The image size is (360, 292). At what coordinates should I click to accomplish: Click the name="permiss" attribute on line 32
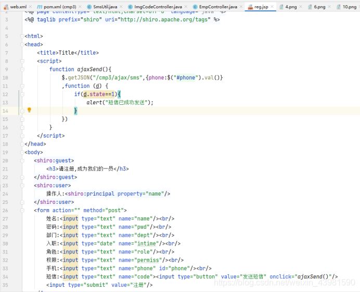[140, 260]
